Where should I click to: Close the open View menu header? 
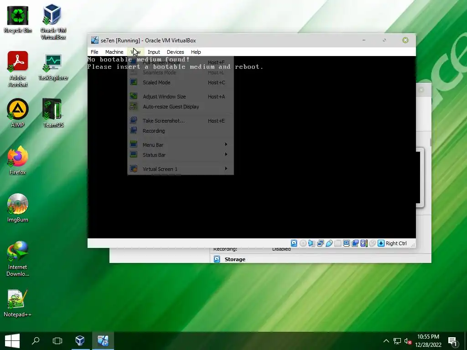(135, 52)
